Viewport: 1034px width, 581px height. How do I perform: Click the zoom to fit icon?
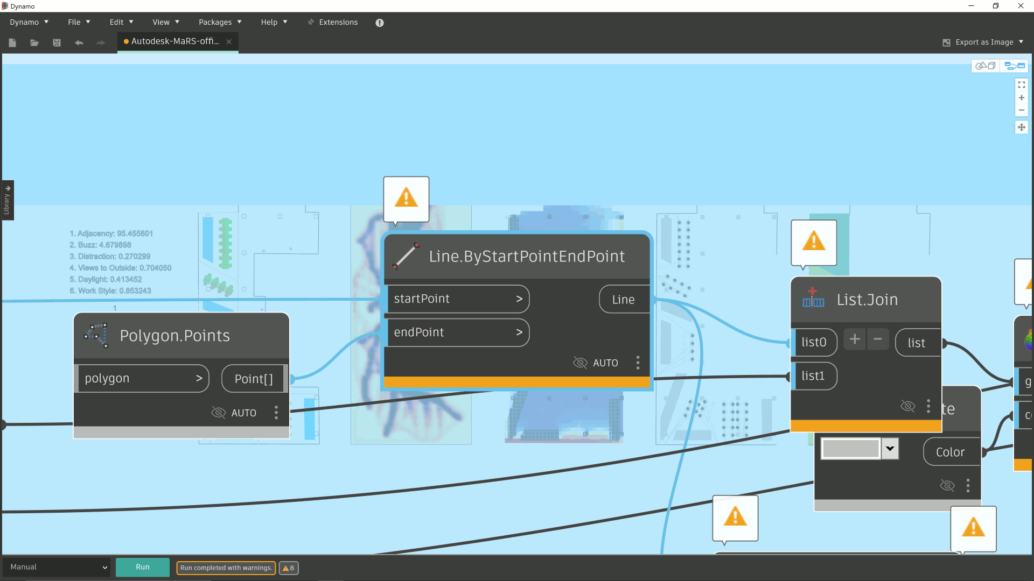(1021, 85)
